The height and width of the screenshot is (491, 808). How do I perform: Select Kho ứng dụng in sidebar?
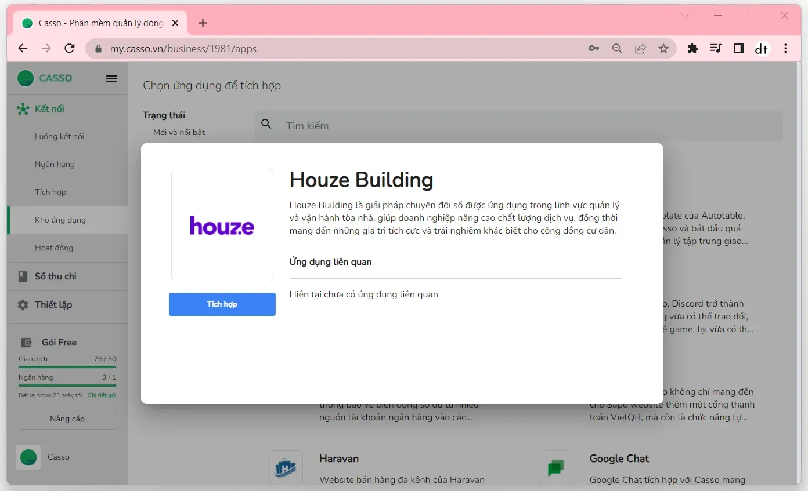pyautogui.click(x=67, y=220)
